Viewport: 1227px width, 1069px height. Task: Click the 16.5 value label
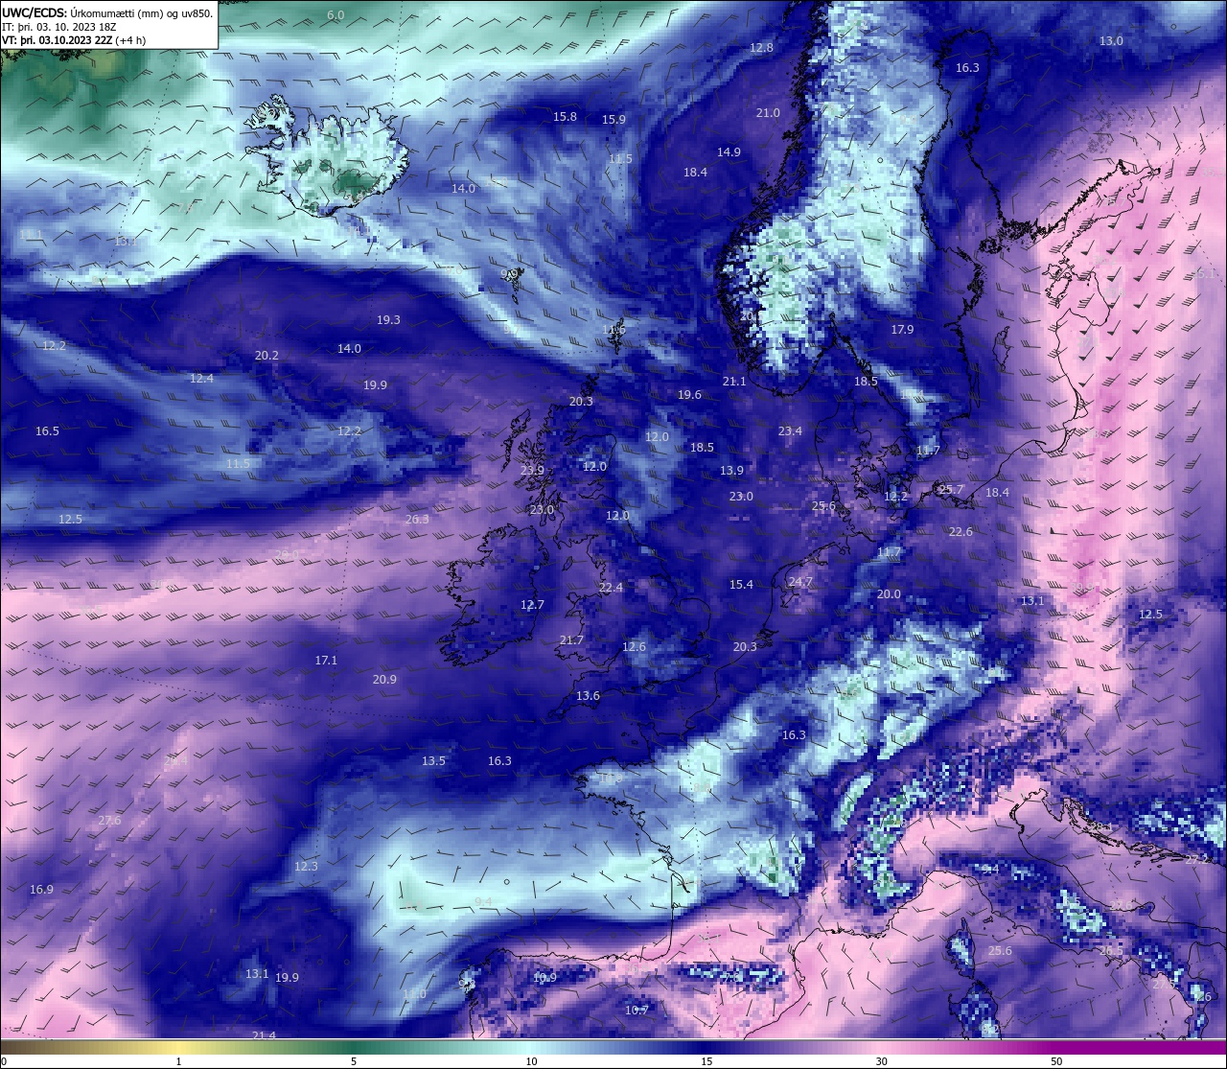(47, 431)
